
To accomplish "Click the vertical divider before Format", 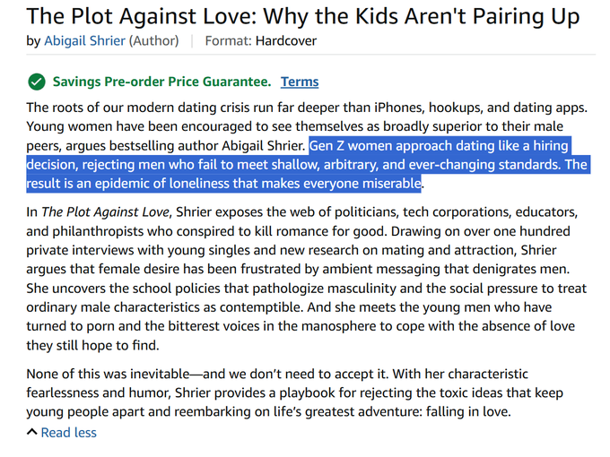I will (192, 41).
